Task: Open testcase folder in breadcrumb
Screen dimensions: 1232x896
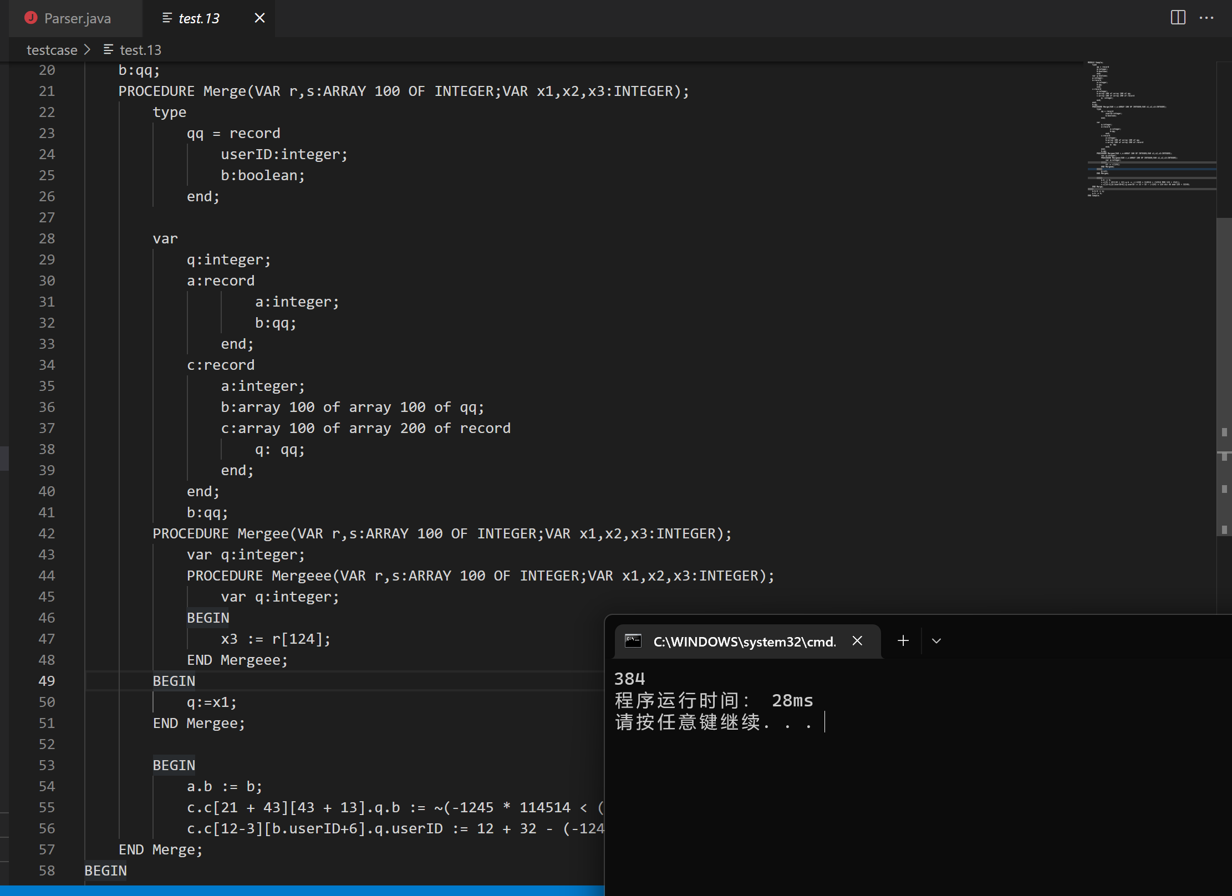Action: click(x=52, y=50)
